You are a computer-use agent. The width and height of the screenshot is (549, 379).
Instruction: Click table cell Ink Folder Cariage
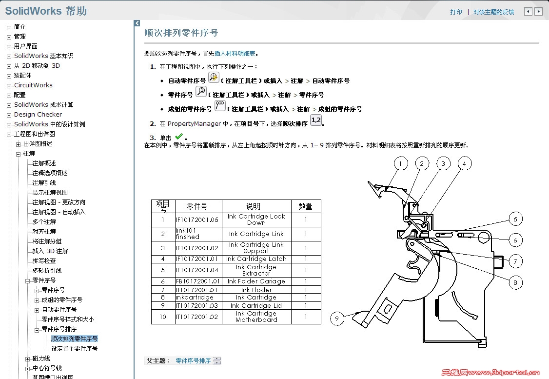256,281
